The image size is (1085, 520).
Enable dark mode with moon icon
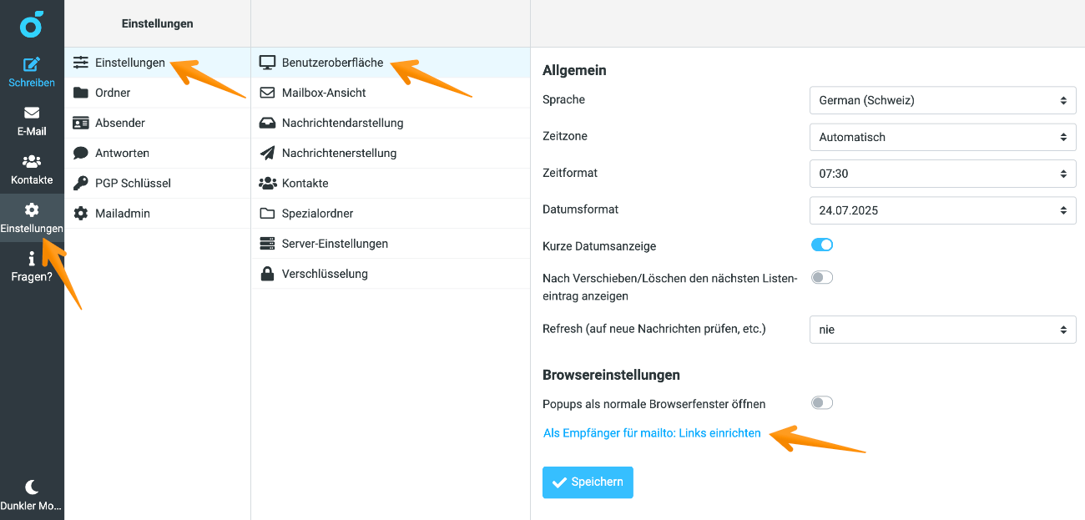click(x=32, y=487)
